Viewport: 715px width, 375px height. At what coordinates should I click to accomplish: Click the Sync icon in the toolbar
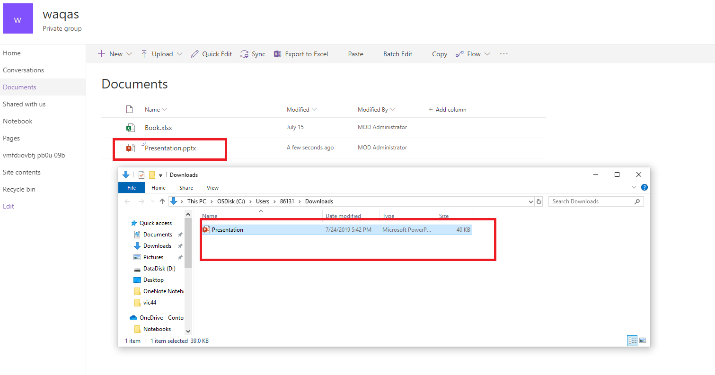coord(244,53)
